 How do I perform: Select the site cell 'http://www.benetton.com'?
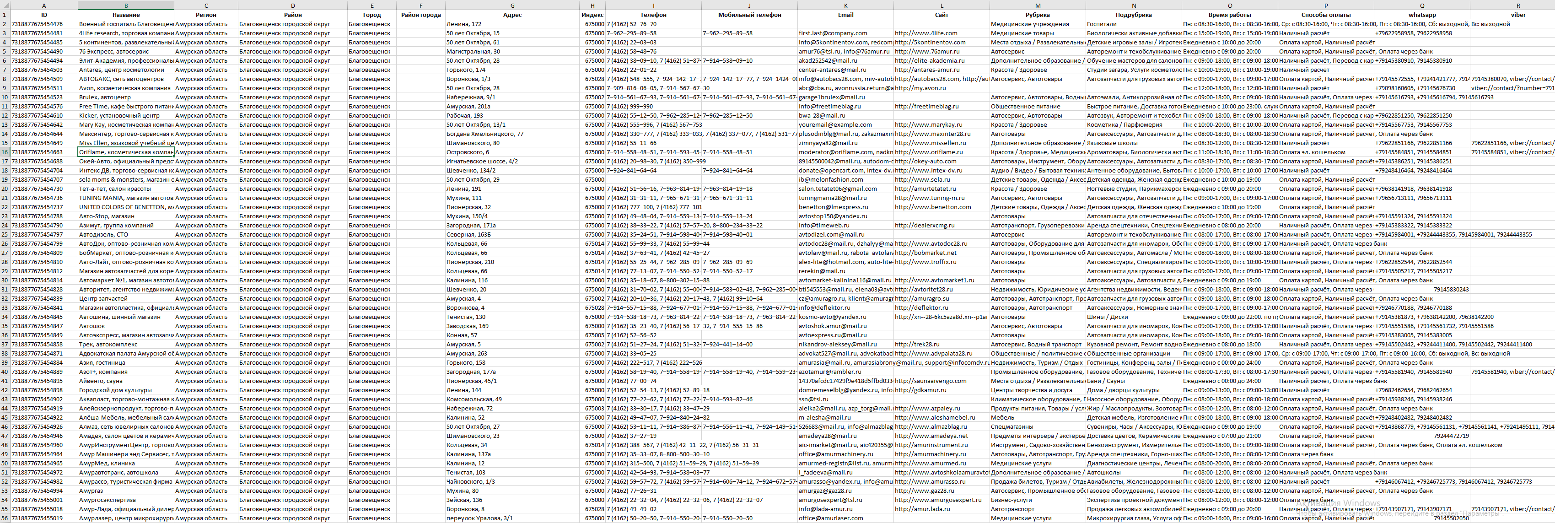pyautogui.click(x=941, y=207)
